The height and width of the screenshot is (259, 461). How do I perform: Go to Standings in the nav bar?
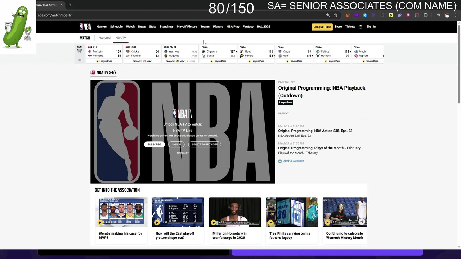[166, 27]
